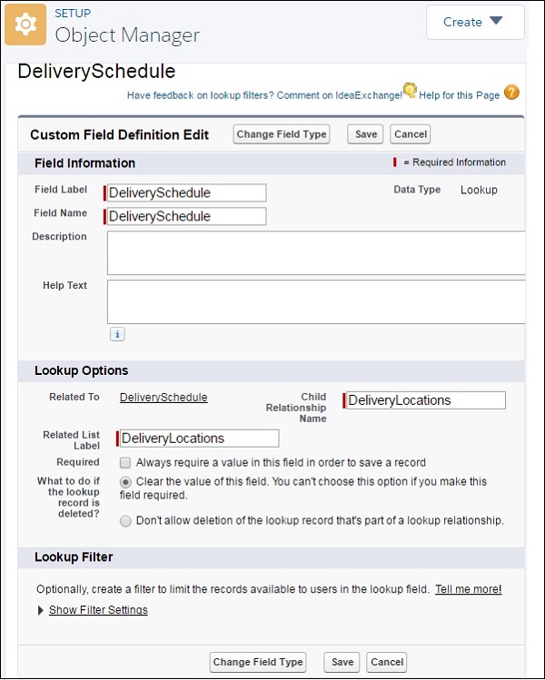Click the top Change Field Type button

[282, 134]
